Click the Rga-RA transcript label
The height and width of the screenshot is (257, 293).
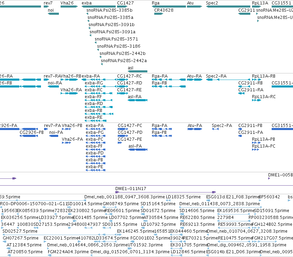[x=160, y=76]
